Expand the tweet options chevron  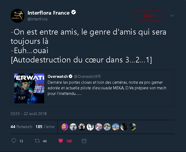tap(172, 15)
